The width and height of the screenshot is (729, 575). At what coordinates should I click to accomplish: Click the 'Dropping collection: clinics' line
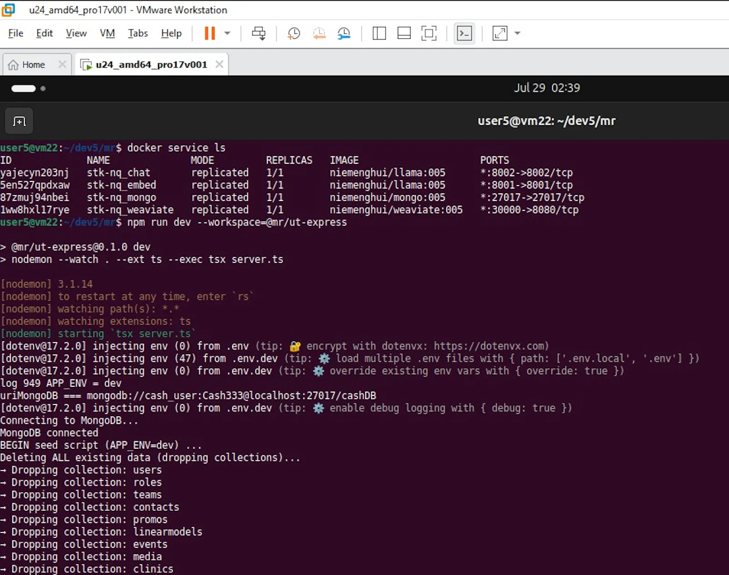[87, 569]
